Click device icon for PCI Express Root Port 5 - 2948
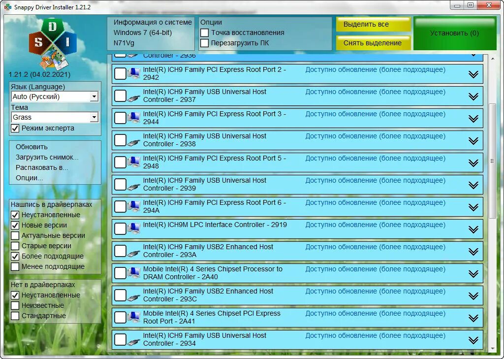Image resolution: width=504 pixels, height=359 pixels. point(134,162)
